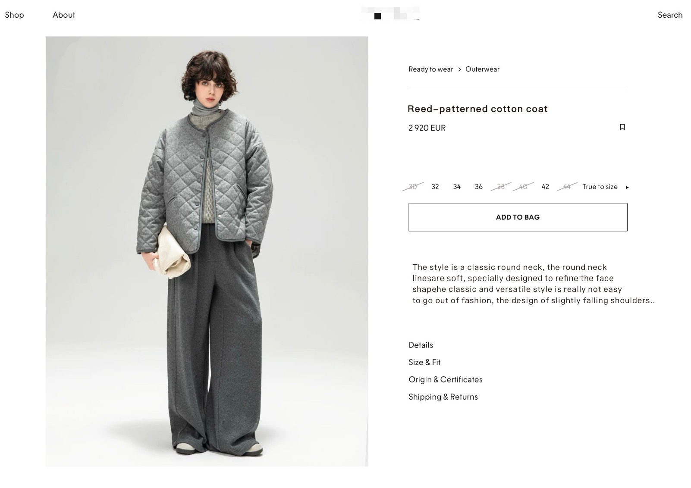Go to the Ready to wear breadcrumb
This screenshot has width=691, height=488.
click(430, 69)
